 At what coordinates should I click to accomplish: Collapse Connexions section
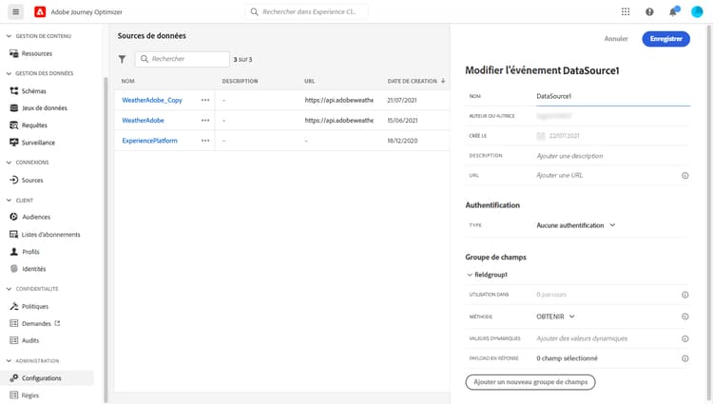point(9,163)
